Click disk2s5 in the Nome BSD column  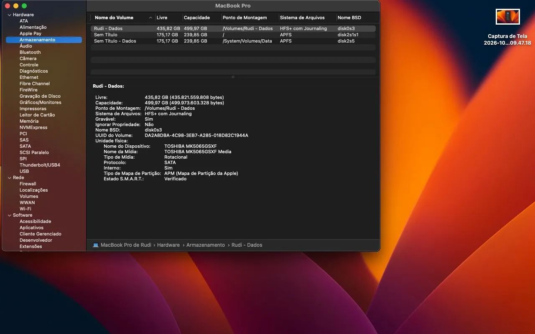click(346, 41)
